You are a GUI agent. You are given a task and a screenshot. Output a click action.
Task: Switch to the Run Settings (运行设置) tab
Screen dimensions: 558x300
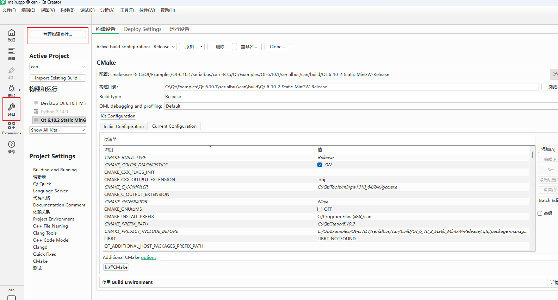tap(180, 29)
